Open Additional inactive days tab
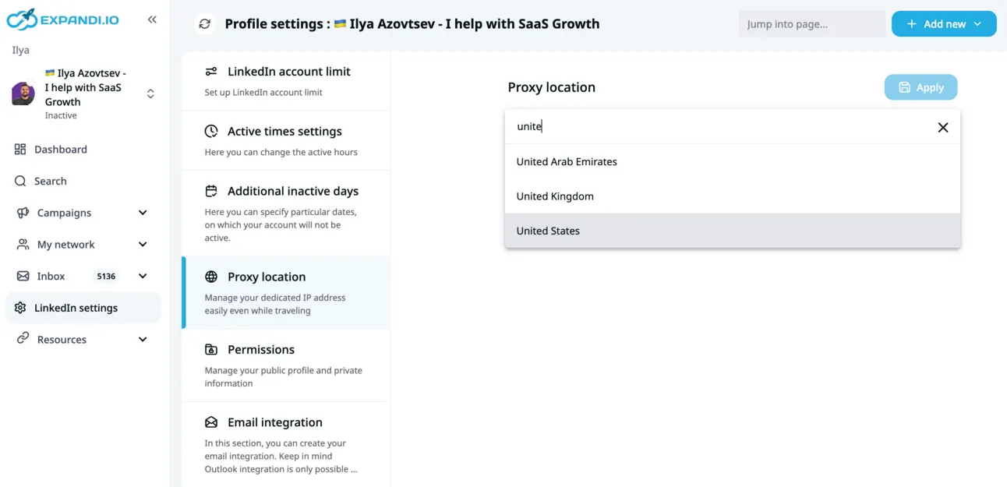This screenshot has width=1007, height=487. click(x=286, y=214)
